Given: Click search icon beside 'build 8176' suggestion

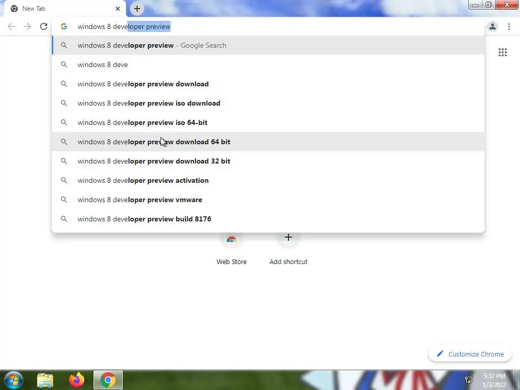Looking at the screenshot, I should tap(64, 219).
